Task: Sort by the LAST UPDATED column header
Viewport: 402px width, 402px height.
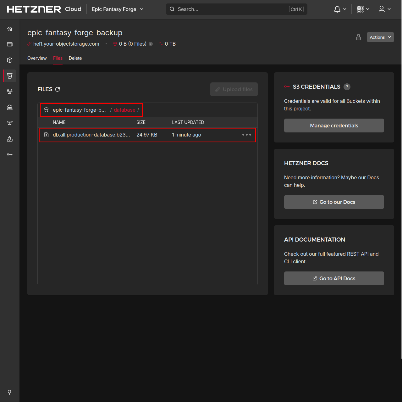Action: click(188, 122)
